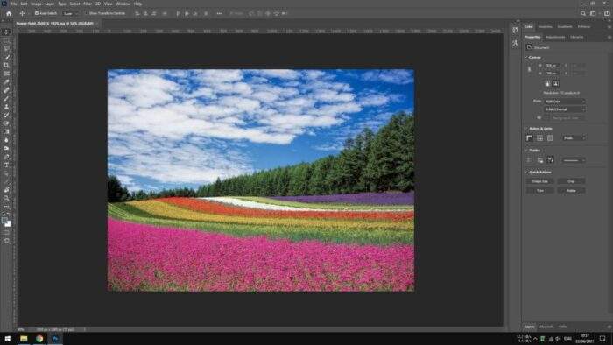Select the Lasso tool
The image size is (613, 345).
(6, 48)
